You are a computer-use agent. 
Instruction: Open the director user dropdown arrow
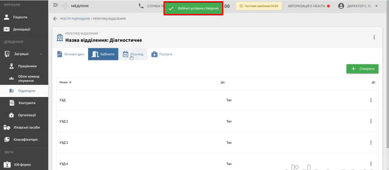coord(377,6)
